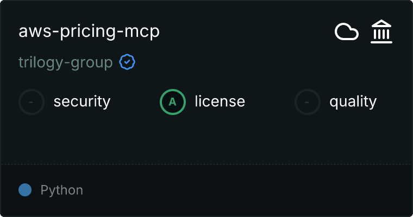413x217 pixels.
Task: Click the dash inside the security circle
Action: pos(31,102)
